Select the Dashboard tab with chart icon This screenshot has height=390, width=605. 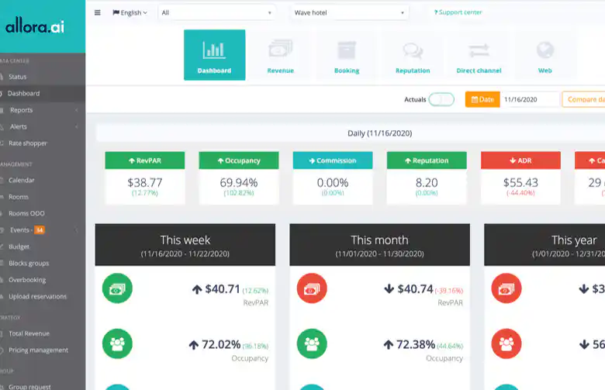(215, 55)
